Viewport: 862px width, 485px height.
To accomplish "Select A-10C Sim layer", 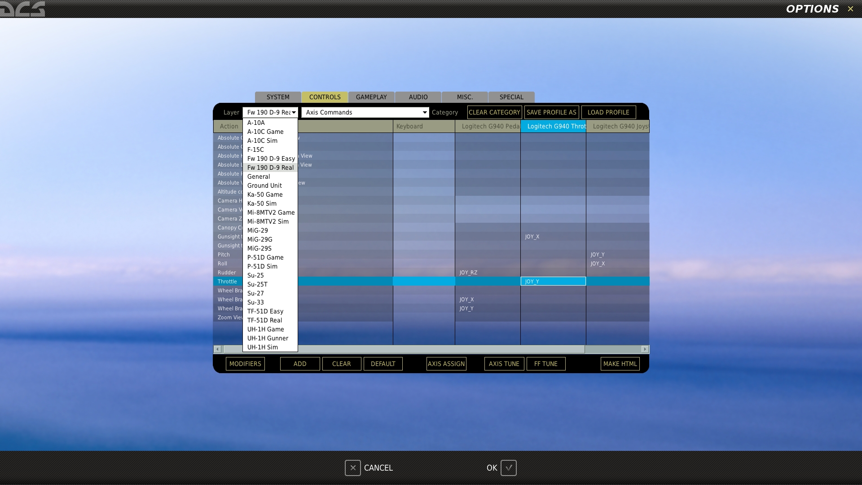I will click(270, 141).
